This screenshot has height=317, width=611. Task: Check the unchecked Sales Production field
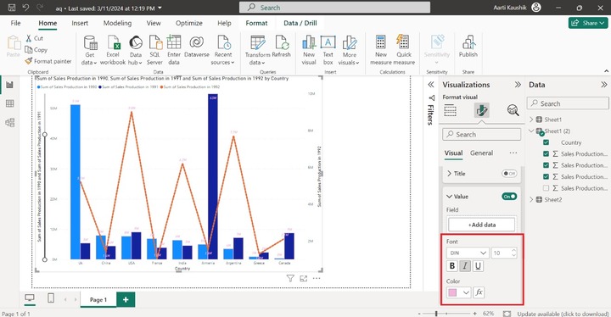tap(546, 188)
